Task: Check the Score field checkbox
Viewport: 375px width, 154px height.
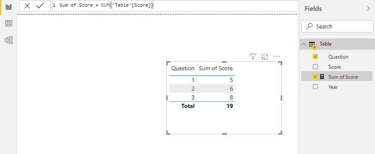Action: coord(315,67)
